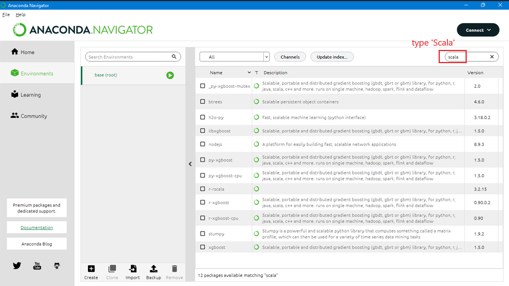Open the YouTube icon link

[x=37, y=266]
